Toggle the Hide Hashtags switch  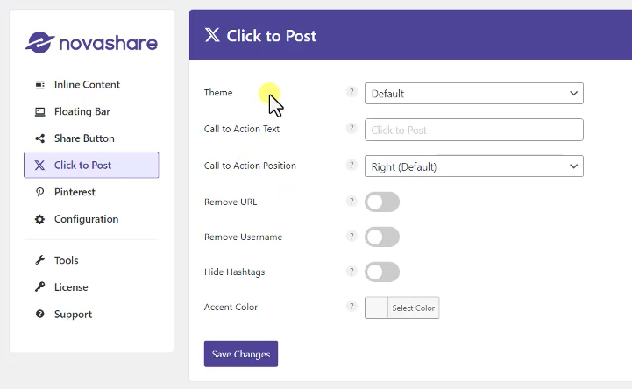[x=382, y=272]
